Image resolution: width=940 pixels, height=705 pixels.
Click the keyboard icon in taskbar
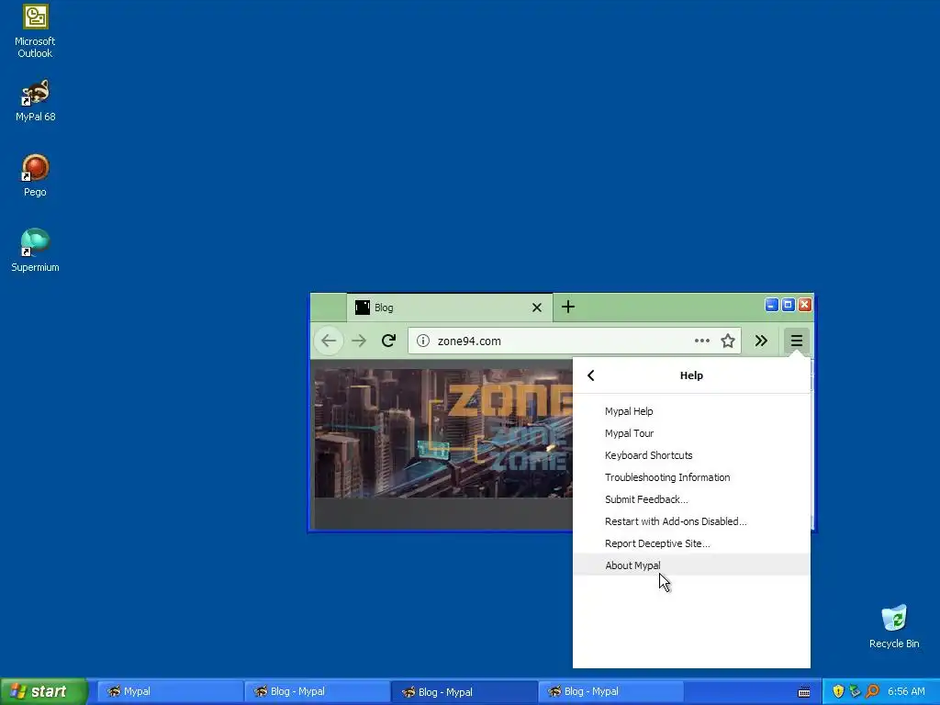pos(804,692)
